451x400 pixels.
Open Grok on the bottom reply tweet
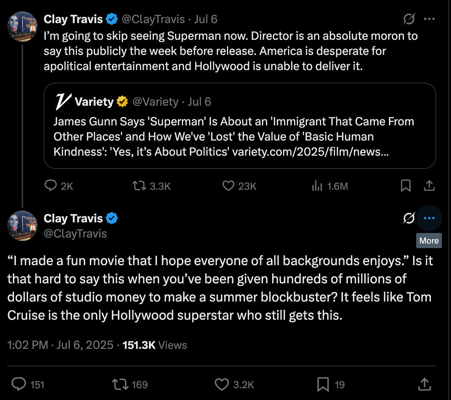[409, 218]
